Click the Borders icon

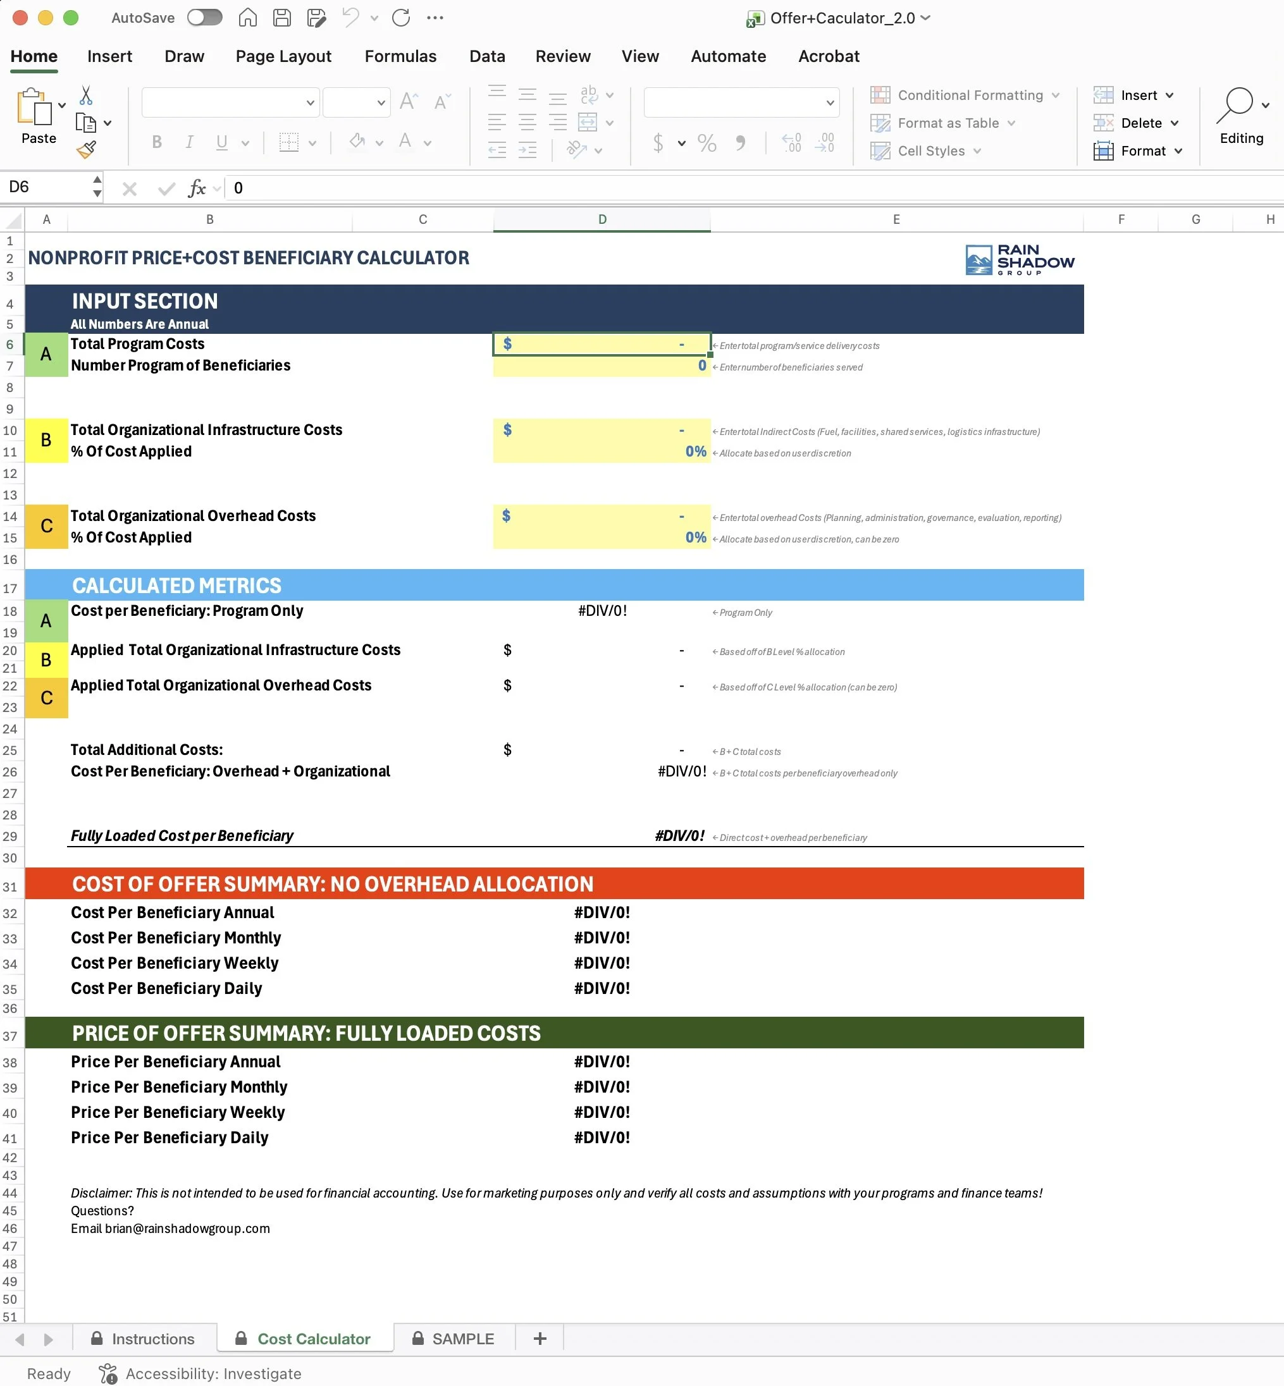(288, 142)
